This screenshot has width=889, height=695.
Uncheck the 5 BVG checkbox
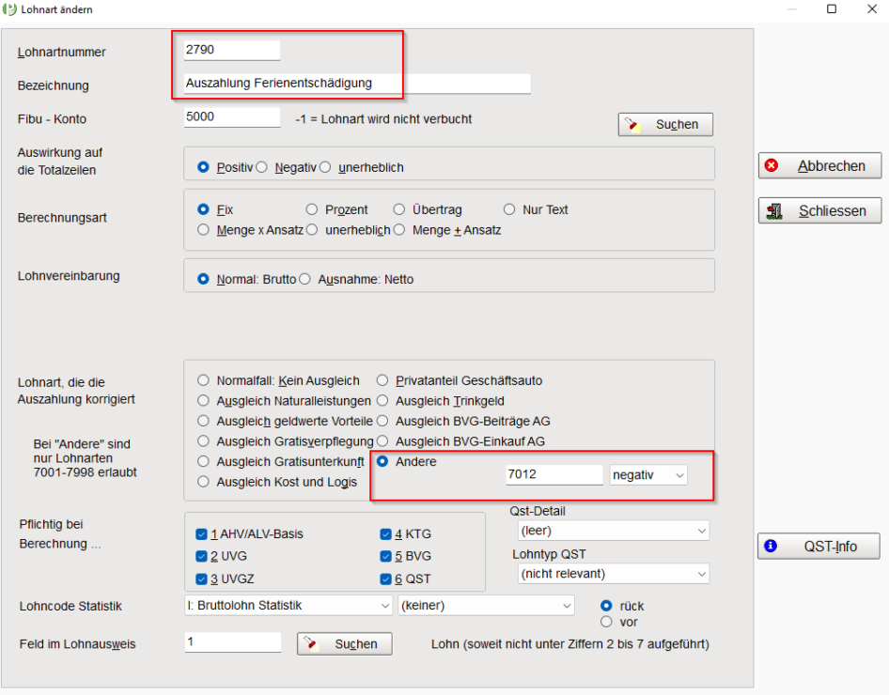pyautogui.click(x=385, y=556)
